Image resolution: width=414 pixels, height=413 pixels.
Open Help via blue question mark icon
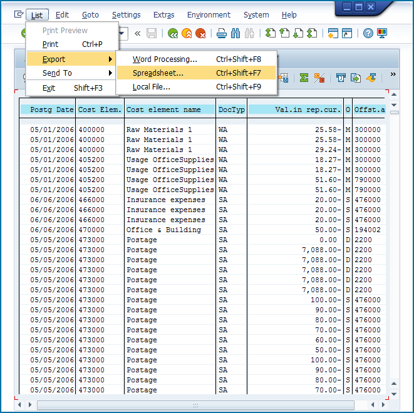[368, 34]
